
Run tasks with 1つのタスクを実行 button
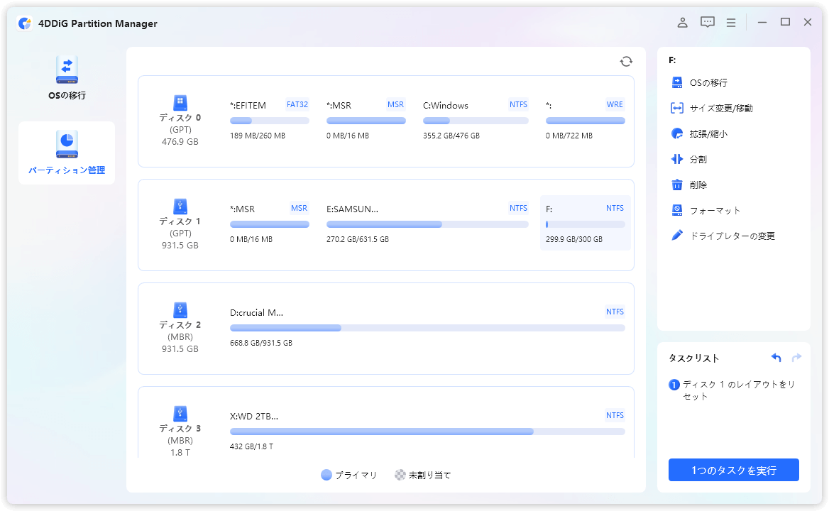[733, 470]
